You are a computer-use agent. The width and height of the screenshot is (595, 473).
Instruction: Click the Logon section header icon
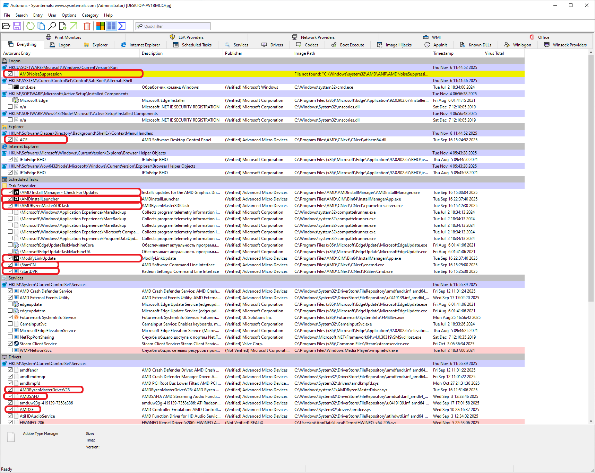click(5, 61)
